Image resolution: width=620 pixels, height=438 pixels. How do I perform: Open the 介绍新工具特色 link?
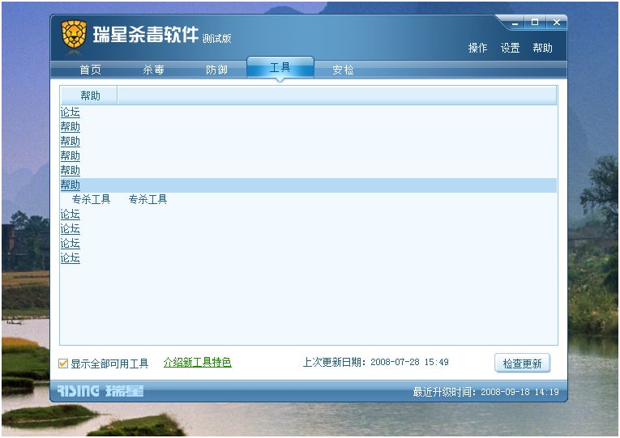tap(197, 362)
